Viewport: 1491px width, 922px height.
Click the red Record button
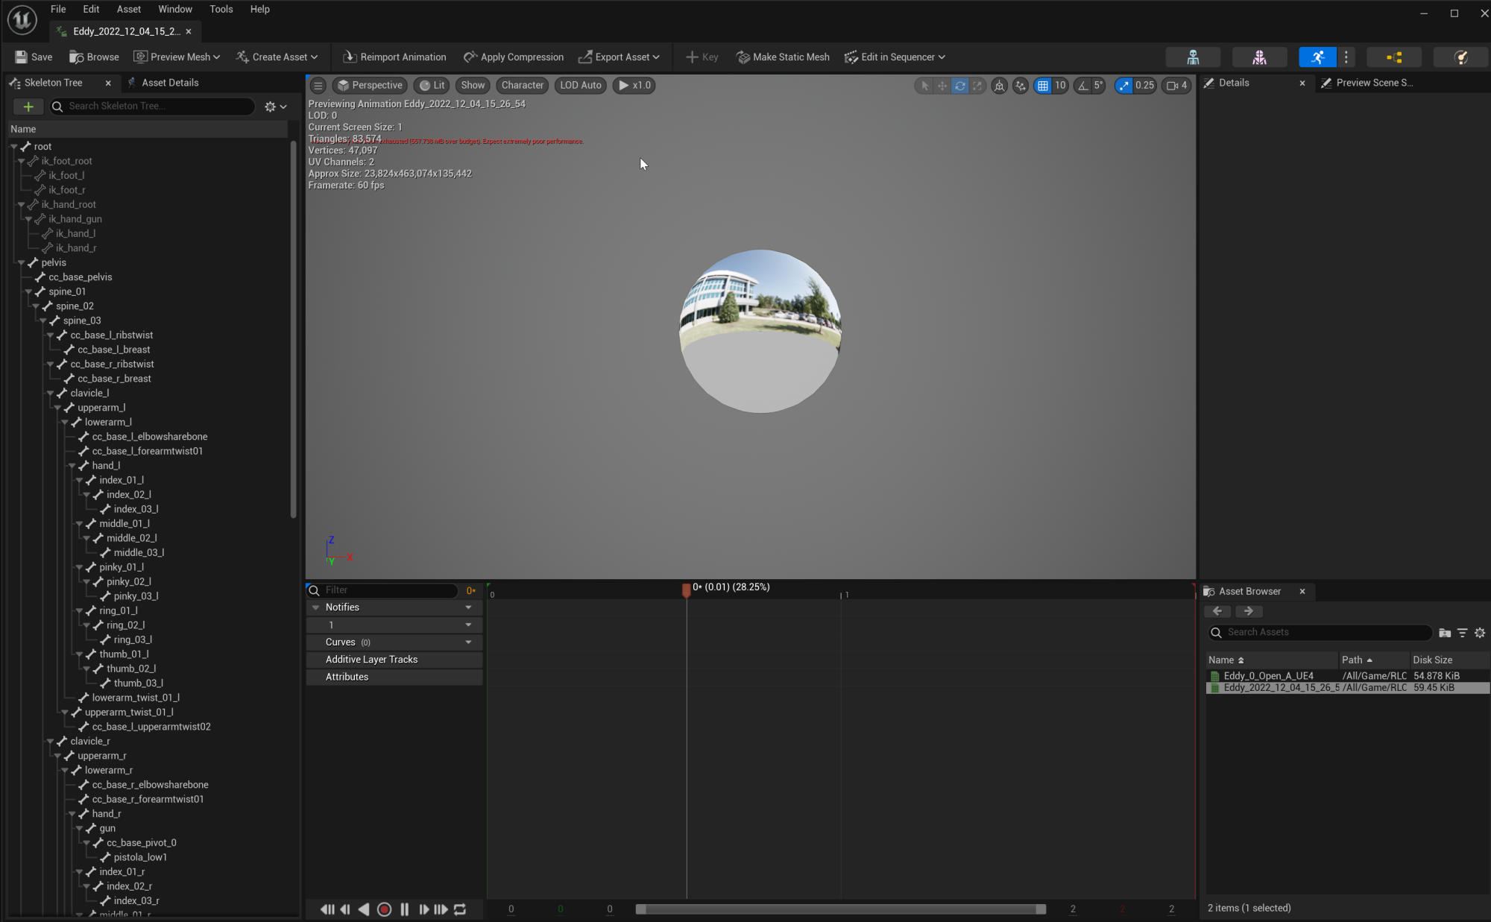pos(384,909)
